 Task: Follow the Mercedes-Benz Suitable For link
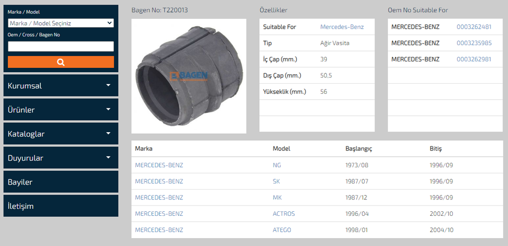[342, 27]
